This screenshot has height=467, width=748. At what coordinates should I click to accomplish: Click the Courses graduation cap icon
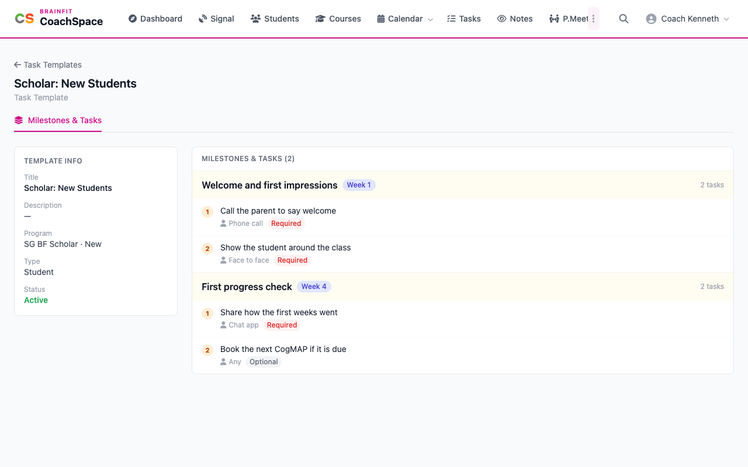point(320,19)
